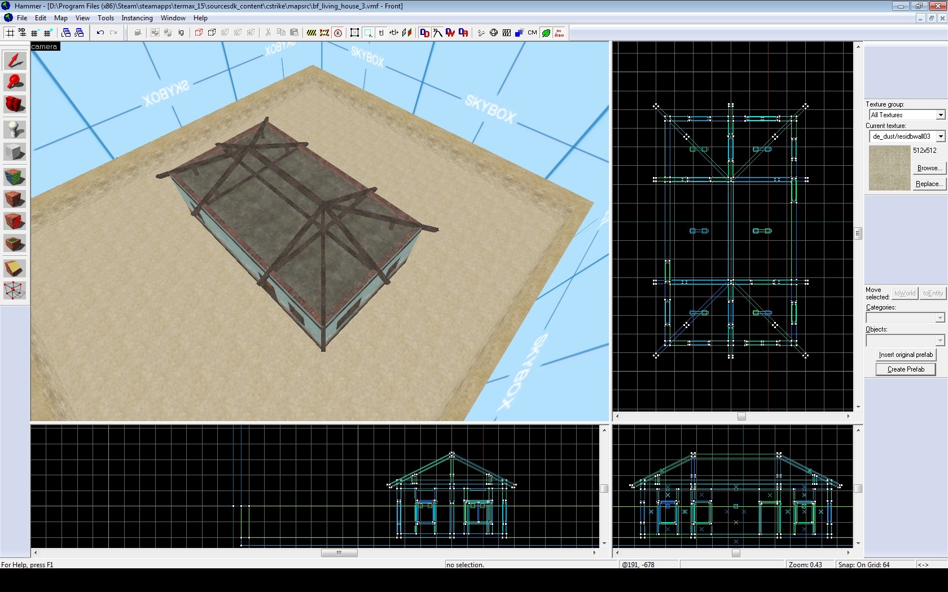
Task: Toggle the 'no draw' toolbar button
Action: point(559,33)
